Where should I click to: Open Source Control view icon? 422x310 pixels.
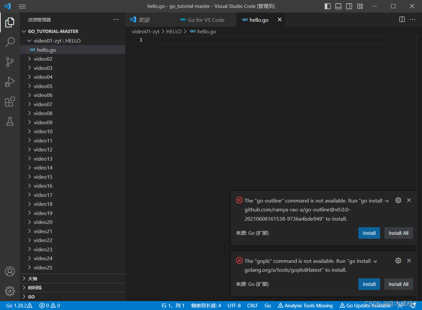[10, 62]
